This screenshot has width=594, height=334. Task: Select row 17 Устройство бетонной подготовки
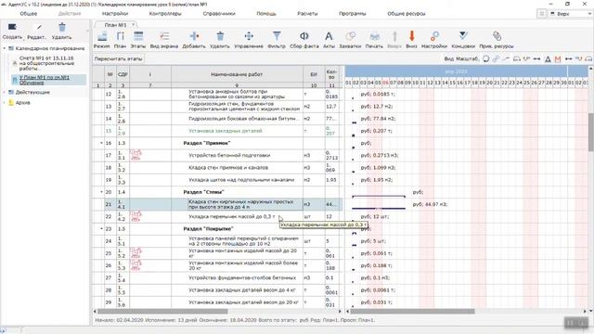point(217,155)
